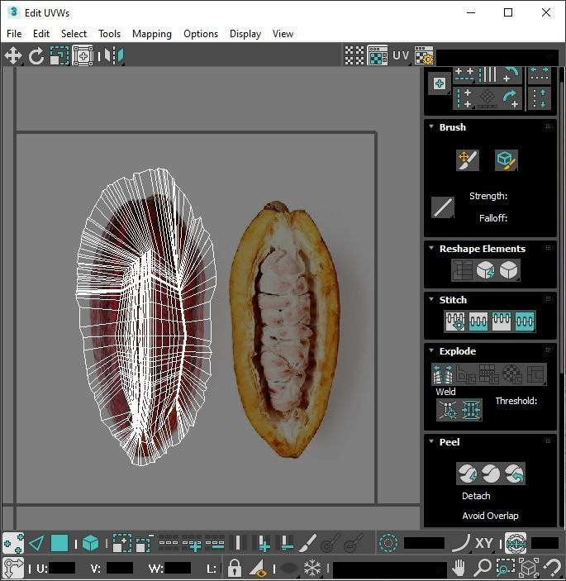The image size is (566, 581).
Task: Open the Mapping menu
Action: (152, 34)
